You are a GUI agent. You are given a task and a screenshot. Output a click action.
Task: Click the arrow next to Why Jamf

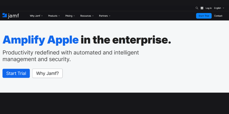[42, 16]
